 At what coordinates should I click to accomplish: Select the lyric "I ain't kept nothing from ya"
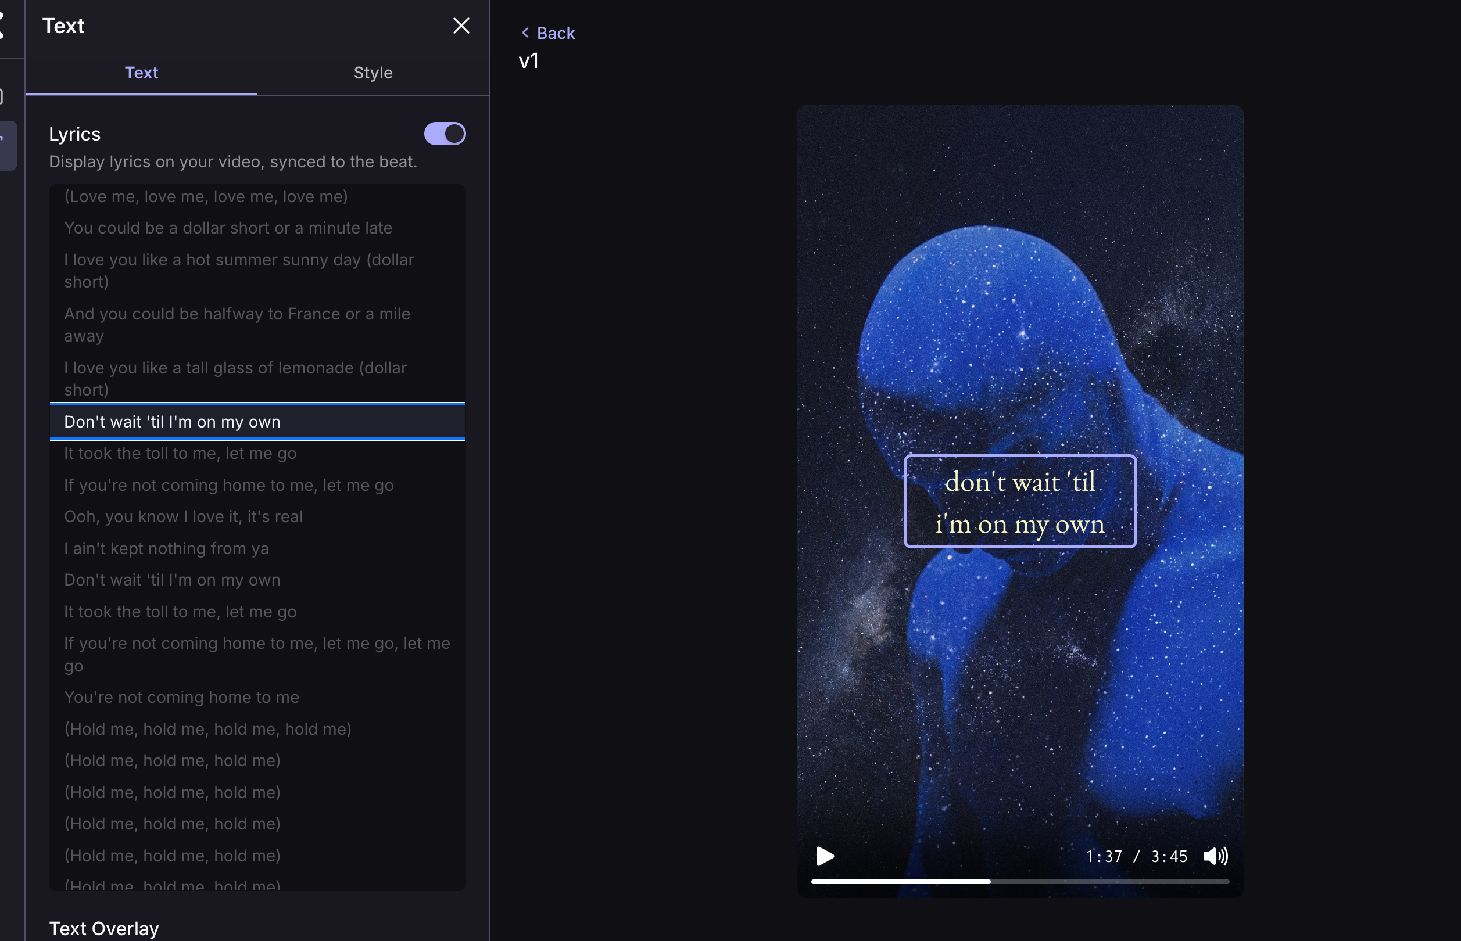[166, 548]
